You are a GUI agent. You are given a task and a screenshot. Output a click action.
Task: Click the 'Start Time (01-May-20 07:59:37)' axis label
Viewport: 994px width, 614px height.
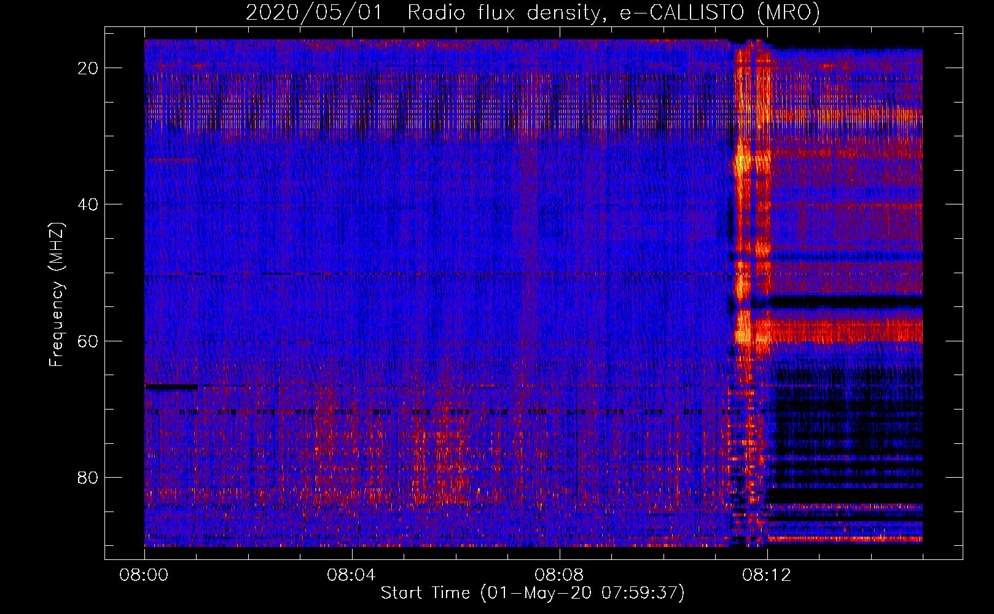coord(533,593)
